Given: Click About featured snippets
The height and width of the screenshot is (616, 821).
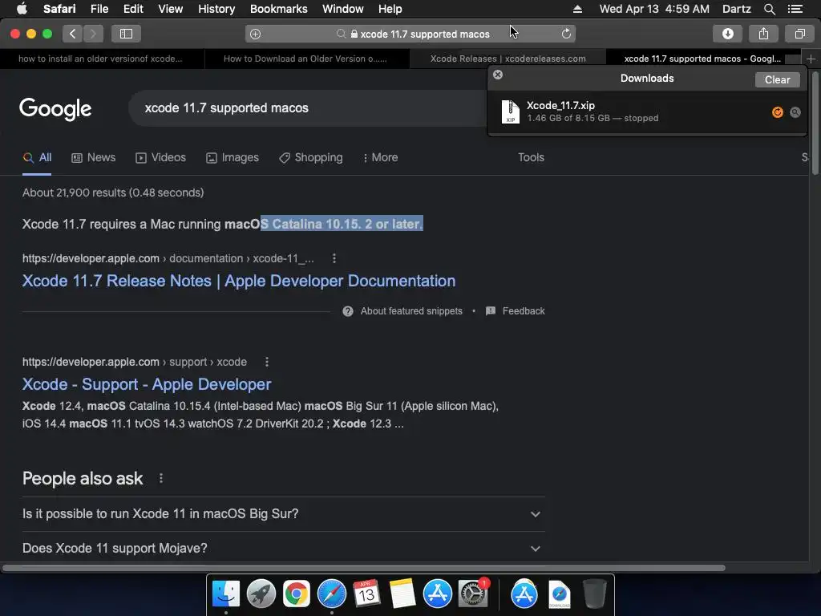Looking at the screenshot, I should tap(402, 311).
